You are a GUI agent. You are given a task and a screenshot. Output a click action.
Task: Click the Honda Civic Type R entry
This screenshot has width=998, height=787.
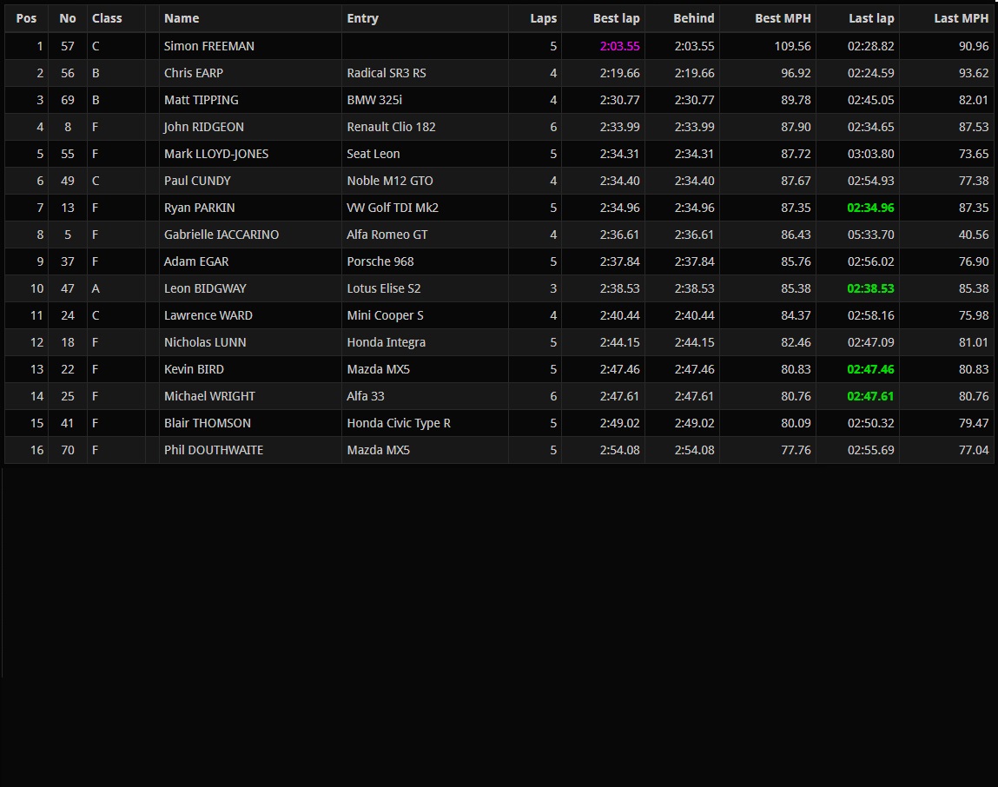399,423
